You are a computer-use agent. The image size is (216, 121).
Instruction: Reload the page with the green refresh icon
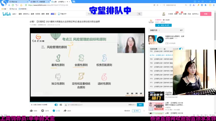coord(13,5)
